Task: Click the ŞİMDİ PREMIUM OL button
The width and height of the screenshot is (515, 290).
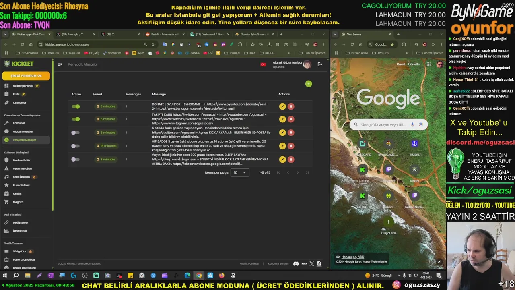Action: coord(26,76)
